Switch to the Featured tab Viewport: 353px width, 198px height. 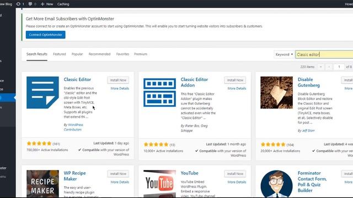(60, 54)
